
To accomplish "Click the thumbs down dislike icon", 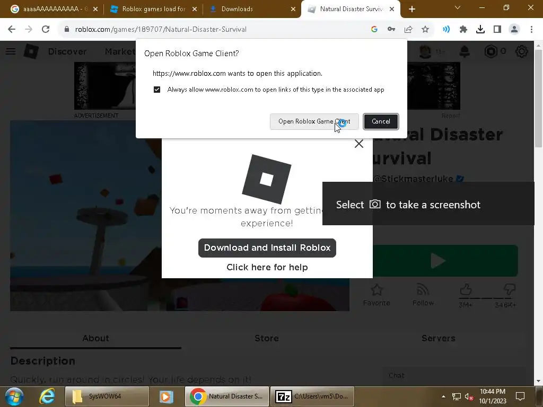I will pos(509,289).
